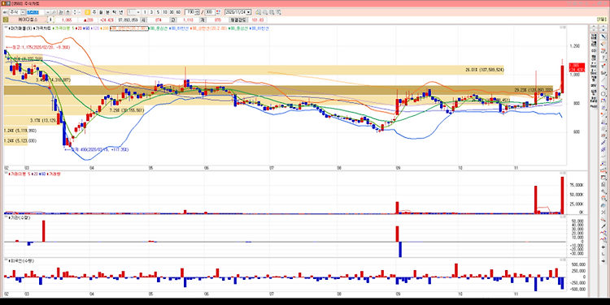Click the selected Bollinger band indicator legend
This screenshot has height=305, width=610.
click(x=129, y=28)
